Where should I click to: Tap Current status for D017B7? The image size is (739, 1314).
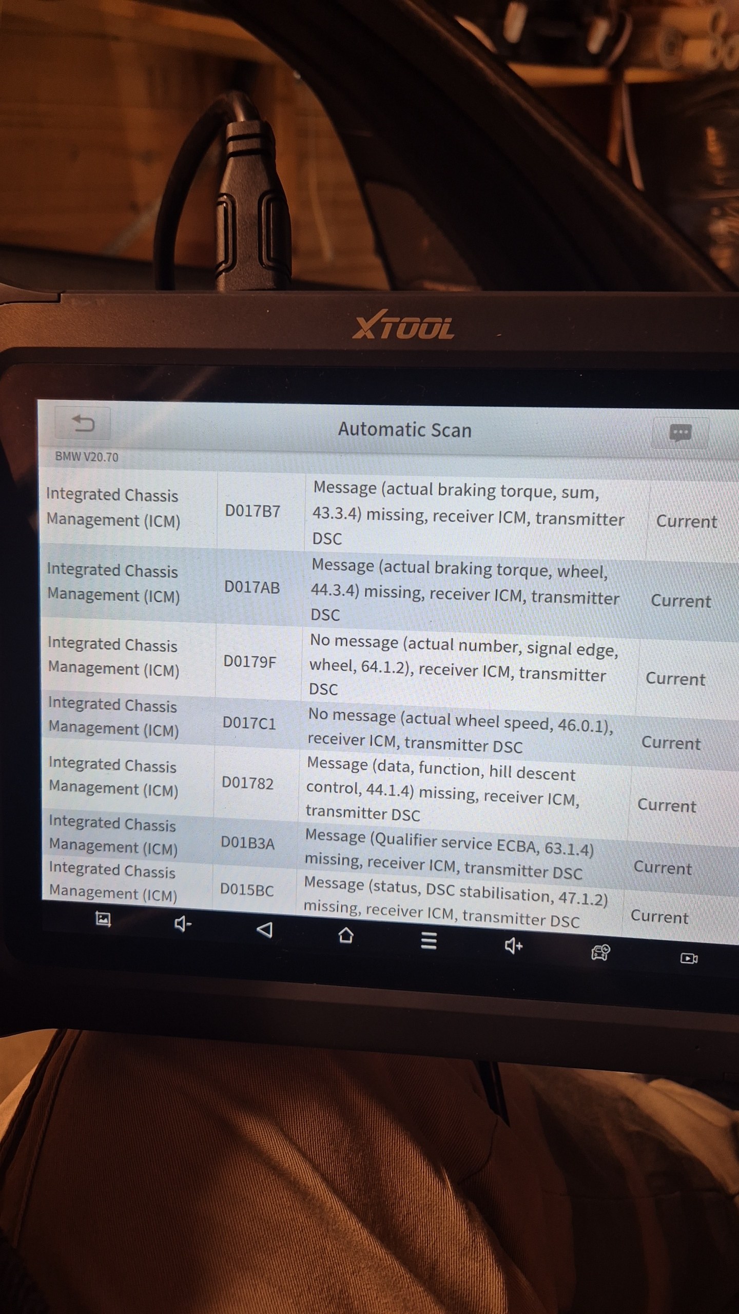point(686,521)
